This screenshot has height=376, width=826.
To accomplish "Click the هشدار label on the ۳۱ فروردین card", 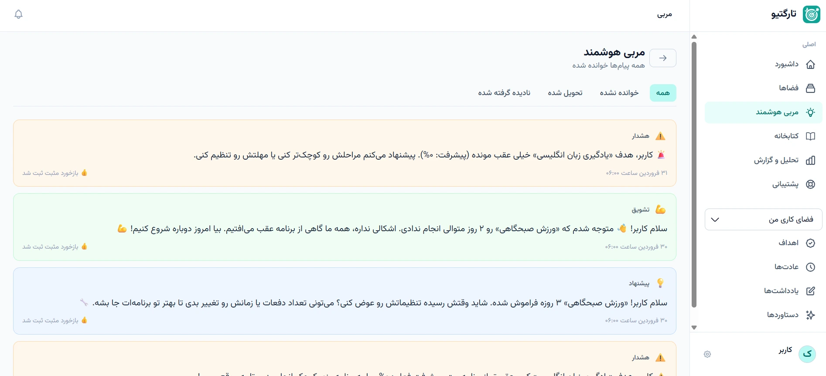I will coord(641,136).
